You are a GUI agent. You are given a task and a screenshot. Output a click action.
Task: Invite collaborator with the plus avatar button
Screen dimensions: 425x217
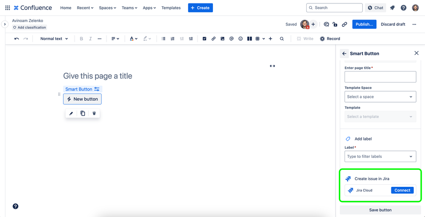313,24
